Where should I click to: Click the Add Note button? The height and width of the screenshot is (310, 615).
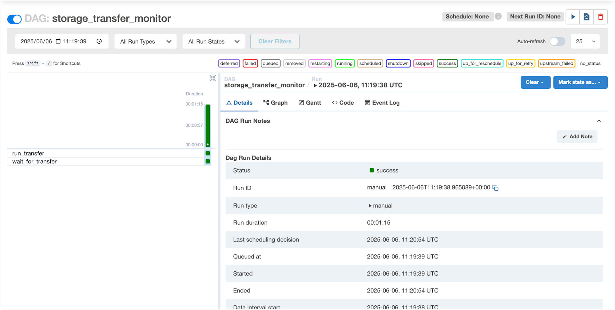(x=577, y=137)
